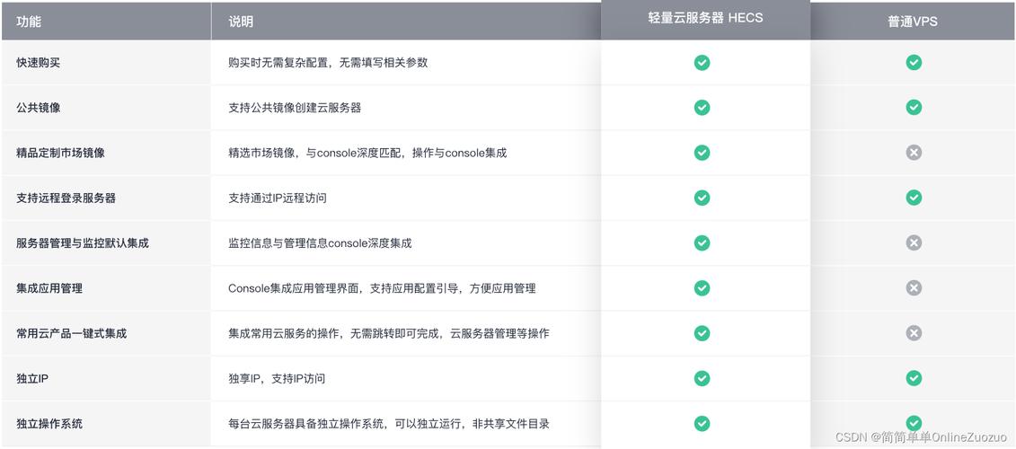Viewport: 1016px width, 449px height.
Task: Click the HECS check for 精品定制市场镜像
Action: click(x=702, y=153)
